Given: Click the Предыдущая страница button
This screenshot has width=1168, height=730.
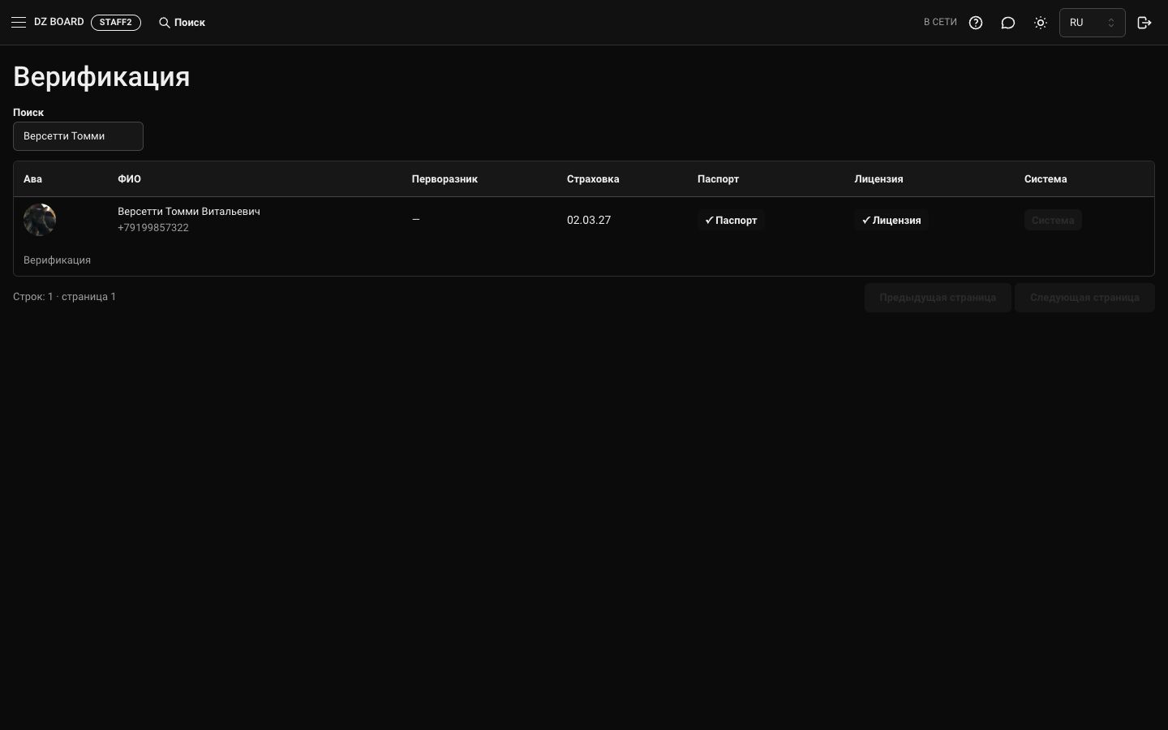Looking at the screenshot, I should click(x=938, y=298).
